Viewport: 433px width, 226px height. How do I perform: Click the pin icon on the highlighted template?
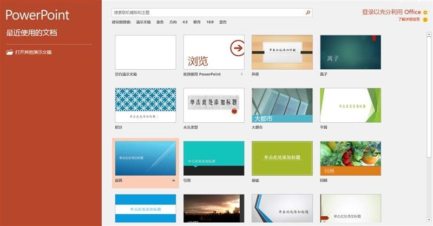173,181
